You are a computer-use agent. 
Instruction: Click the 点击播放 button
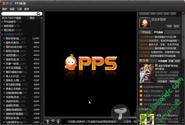162,81
